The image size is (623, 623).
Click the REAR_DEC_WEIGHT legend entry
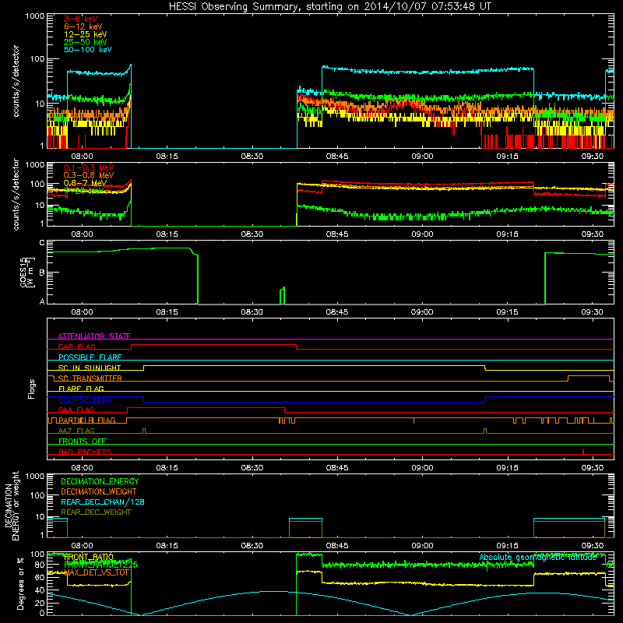[96, 512]
